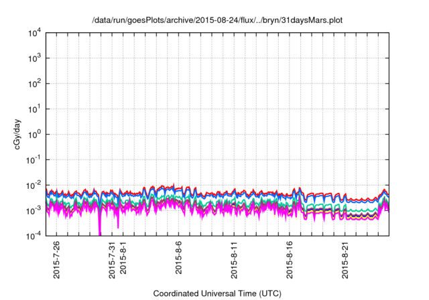
Task: Click the 2015-8-21 date tick label
Action: (345, 260)
